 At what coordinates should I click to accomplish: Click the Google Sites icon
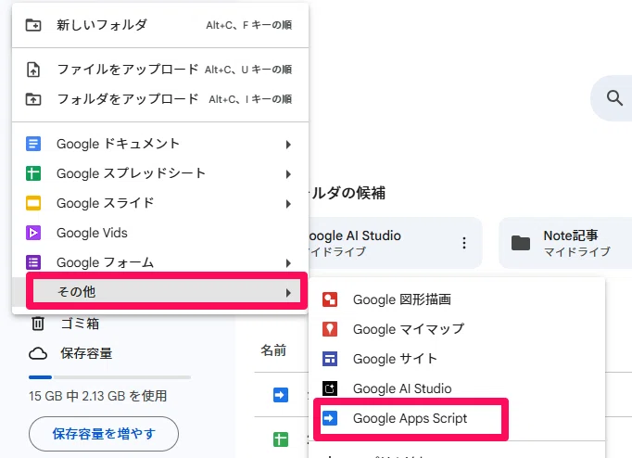(330, 359)
